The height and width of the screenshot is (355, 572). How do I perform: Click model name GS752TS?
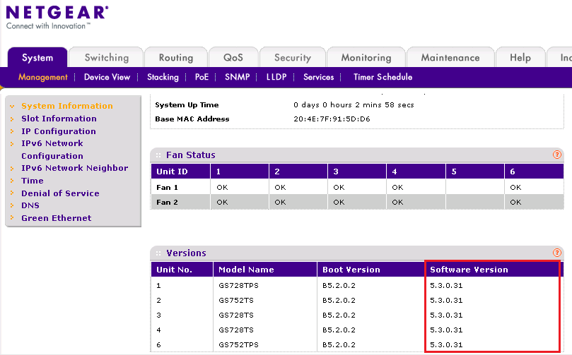tap(236, 301)
